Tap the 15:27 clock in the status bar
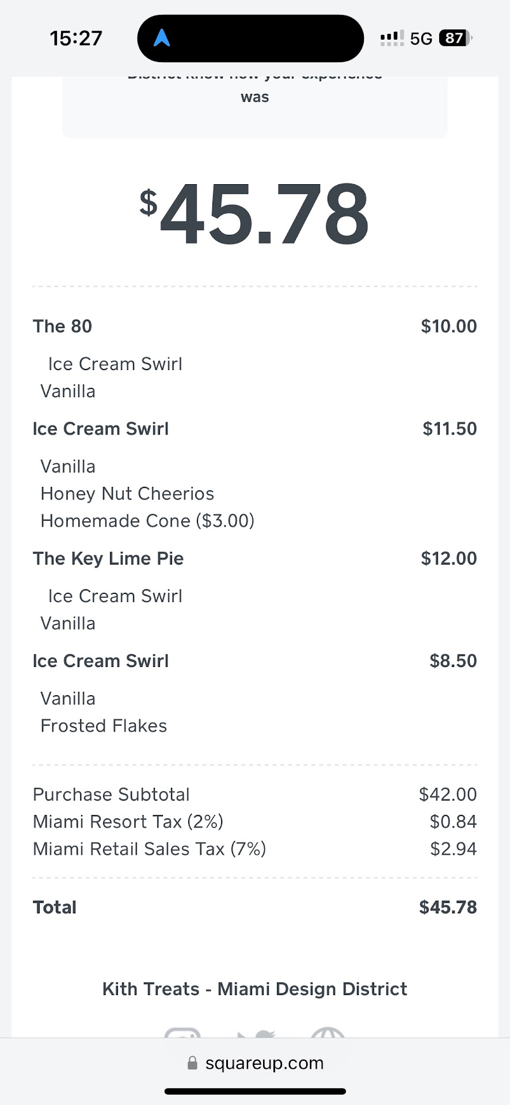This screenshot has width=510, height=1105. [x=76, y=39]
